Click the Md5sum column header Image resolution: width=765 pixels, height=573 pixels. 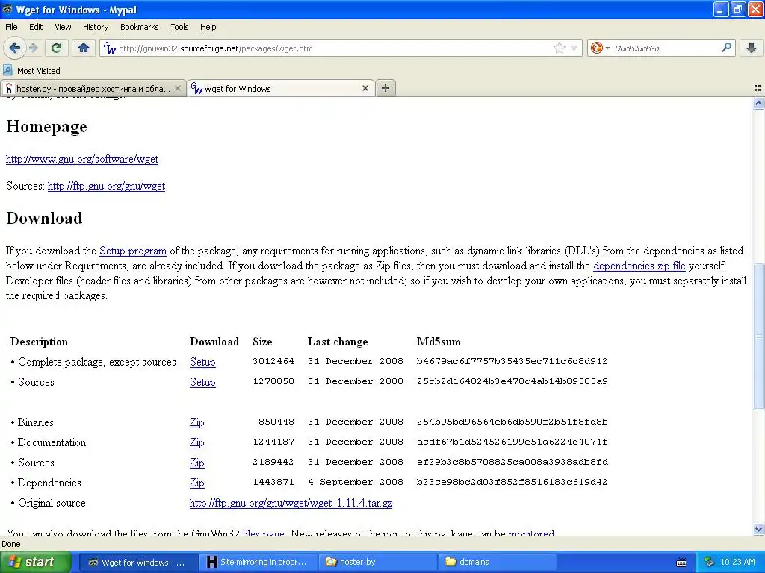(439, 342)
